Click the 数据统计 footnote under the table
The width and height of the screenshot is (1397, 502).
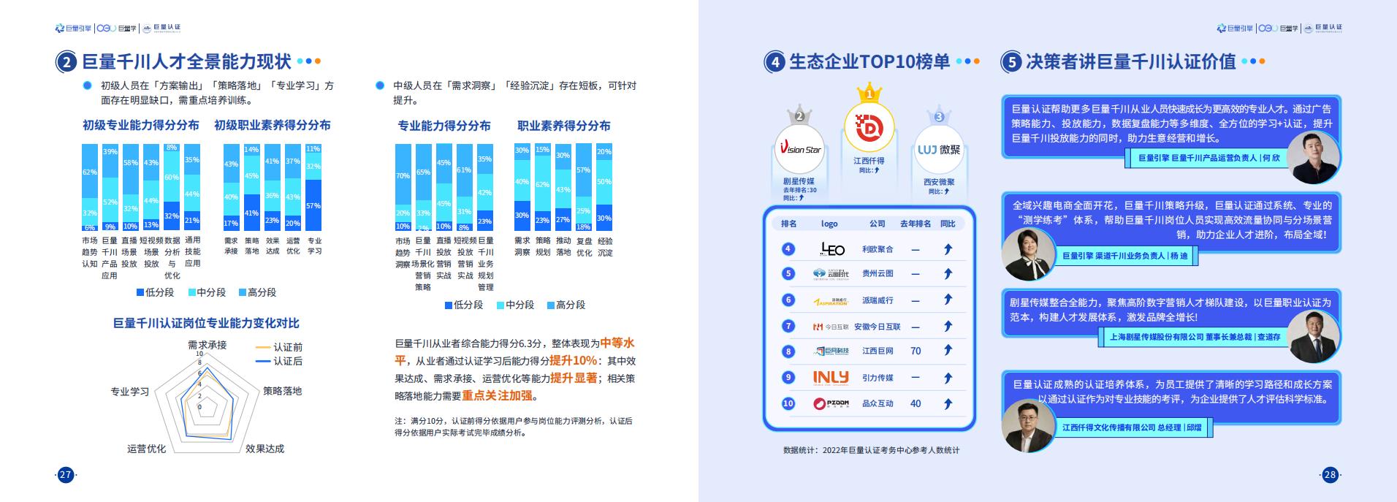(871, 450)
